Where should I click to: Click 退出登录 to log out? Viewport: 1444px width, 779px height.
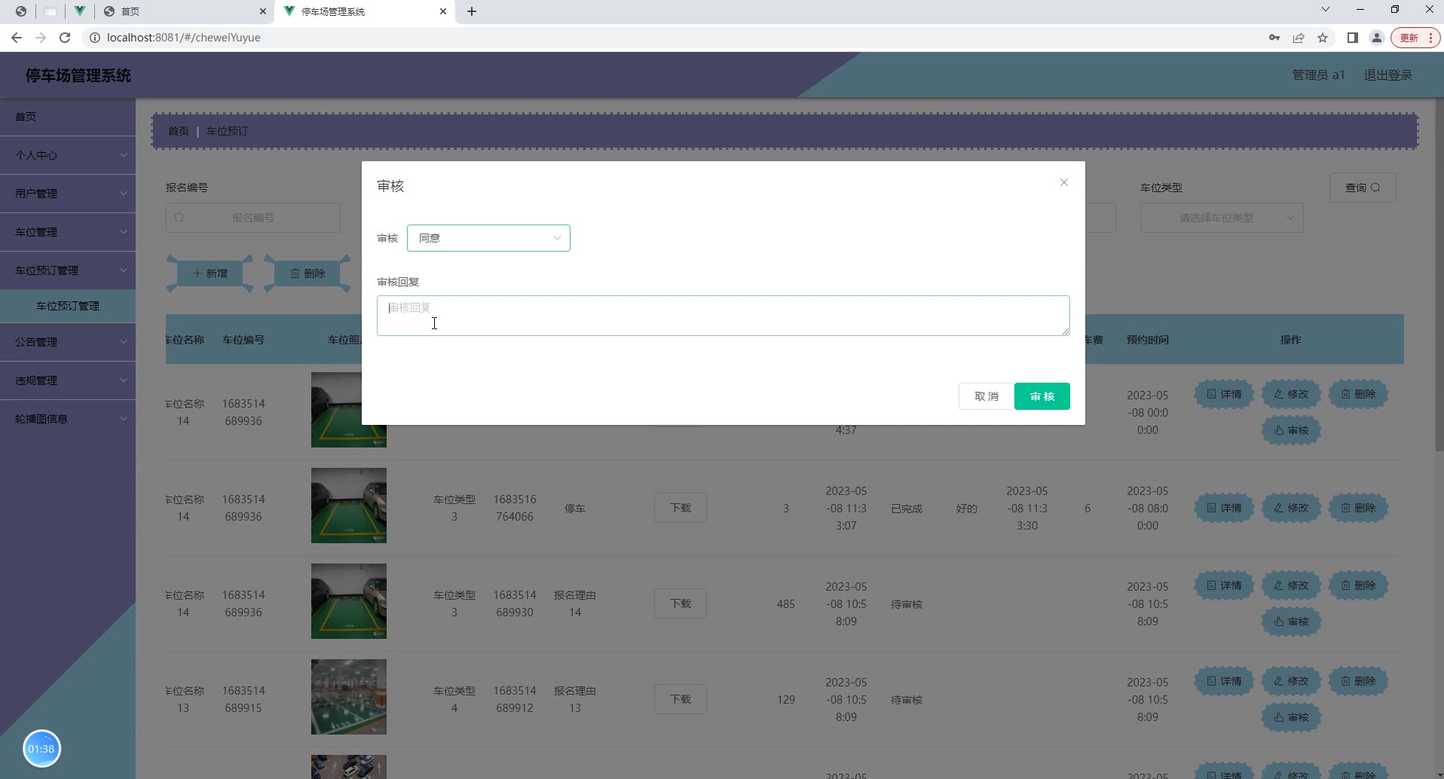1388,75
